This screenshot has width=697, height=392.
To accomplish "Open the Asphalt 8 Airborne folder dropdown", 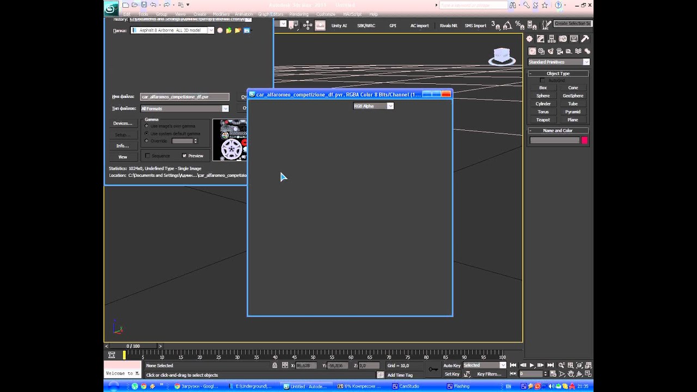I will (x=173, y=30).
